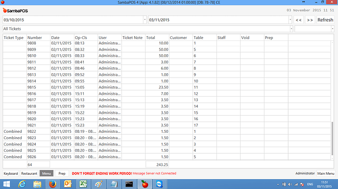The image size is (338, 189).
Task: Open the TeamViewer taskbar icon
Action: (x=159, y=184)
